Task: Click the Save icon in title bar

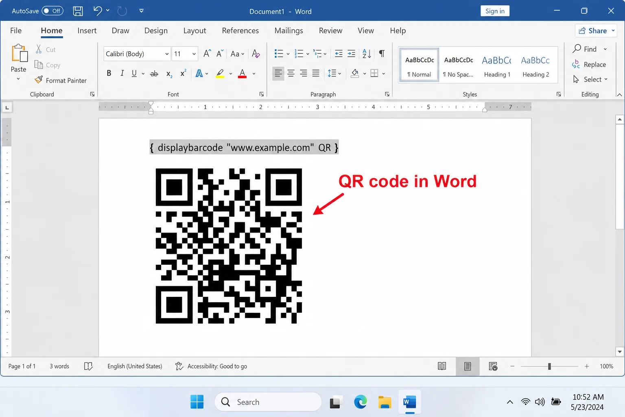Action: [78, 11]
